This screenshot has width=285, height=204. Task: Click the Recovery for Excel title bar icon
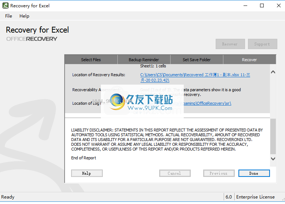point(5,5)
